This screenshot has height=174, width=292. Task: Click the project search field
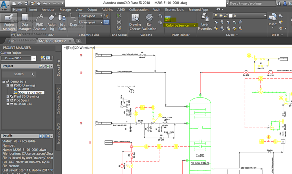tap(19, 74)
